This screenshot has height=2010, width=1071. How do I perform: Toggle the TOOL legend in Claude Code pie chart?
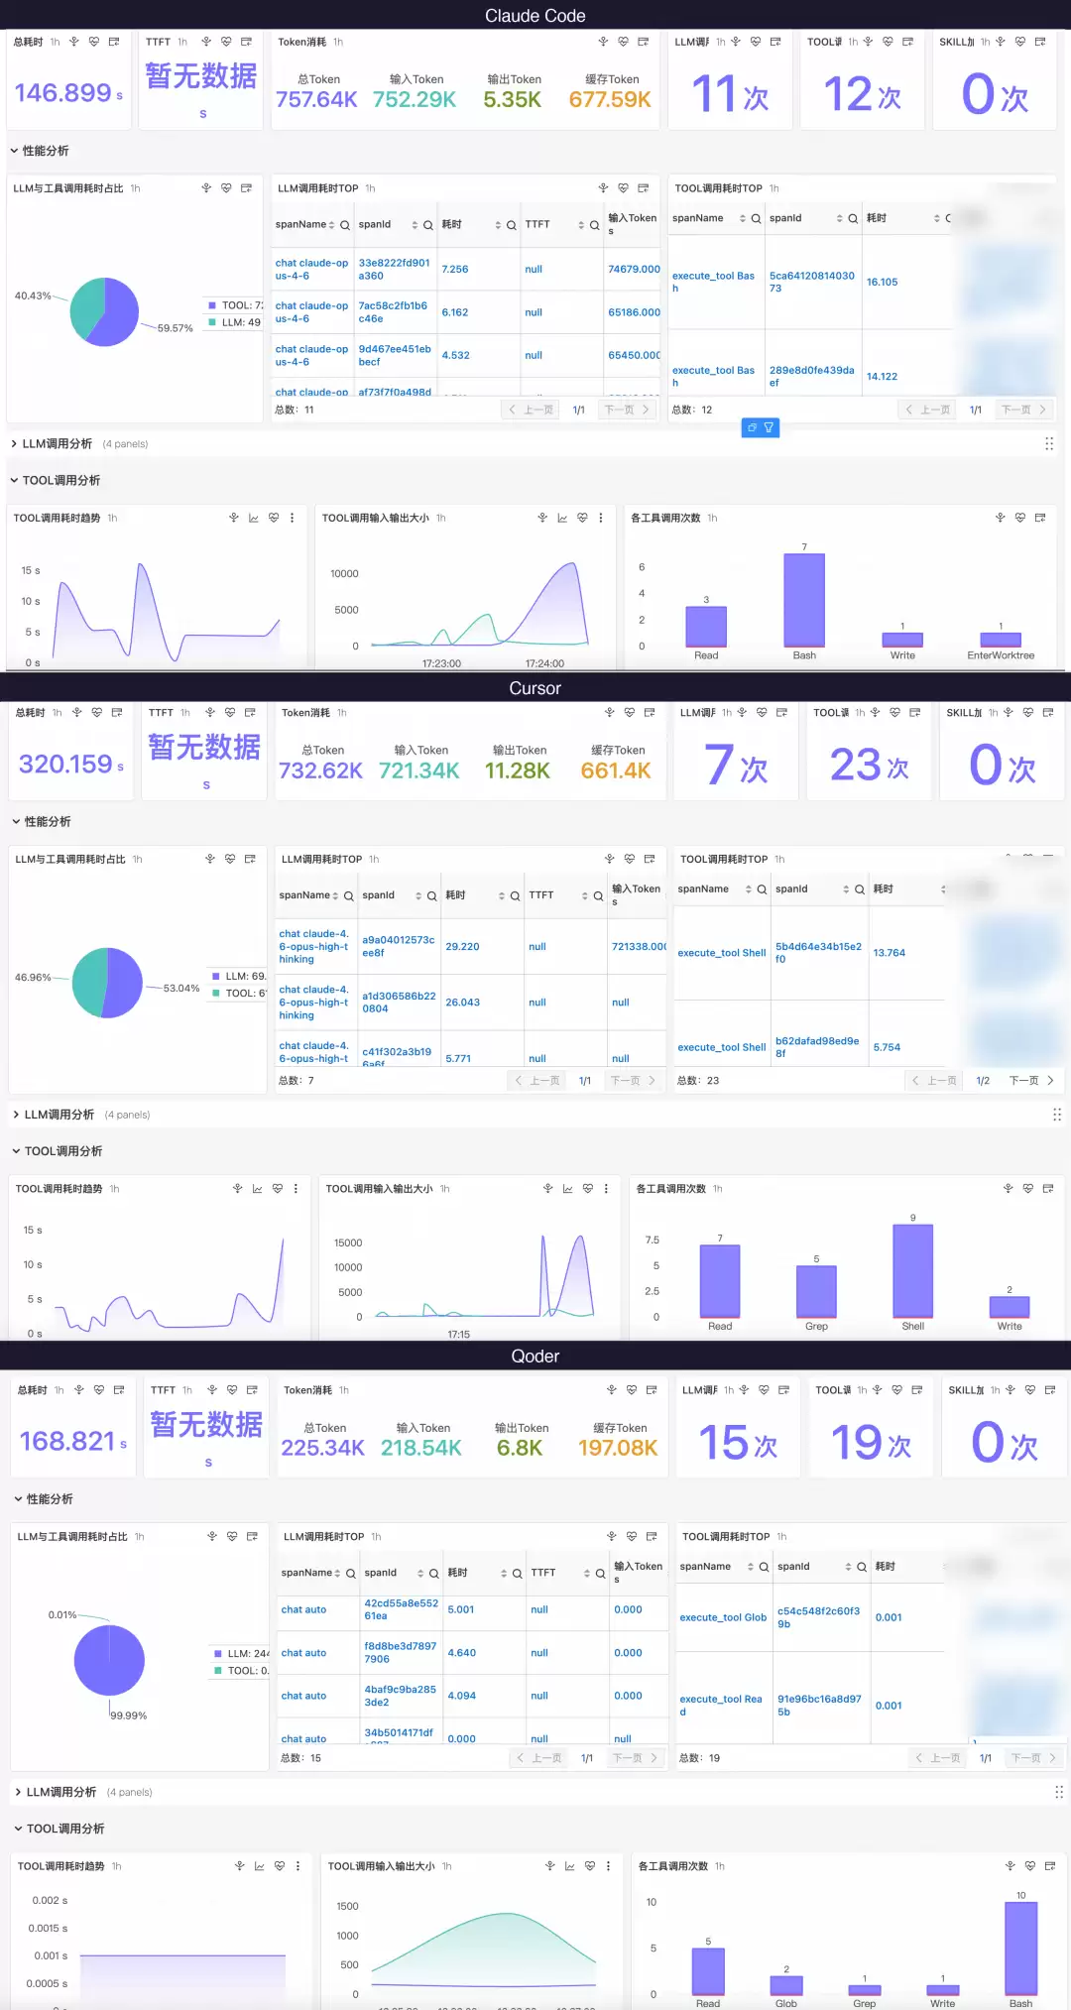(x=235, y=305)
